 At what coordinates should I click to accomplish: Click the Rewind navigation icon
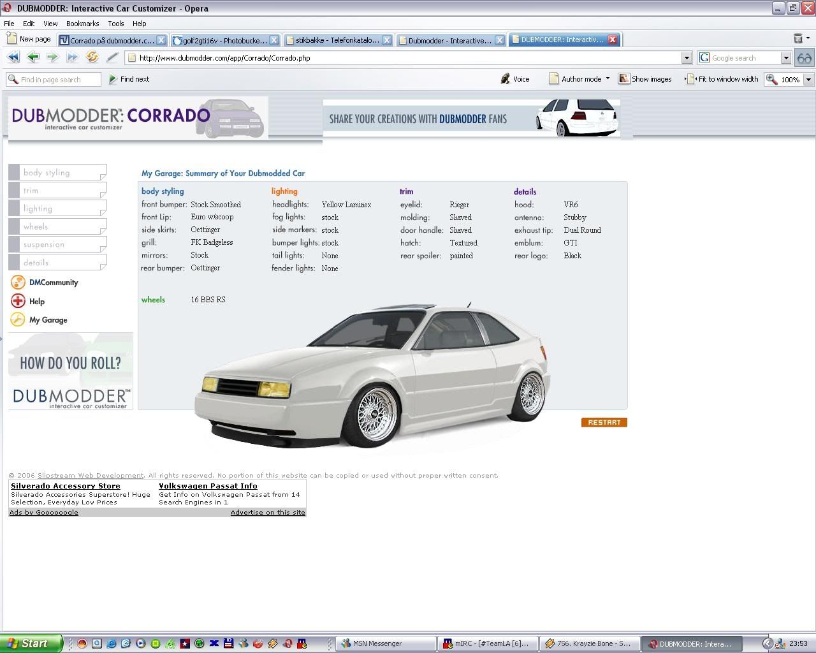point(13,57)
